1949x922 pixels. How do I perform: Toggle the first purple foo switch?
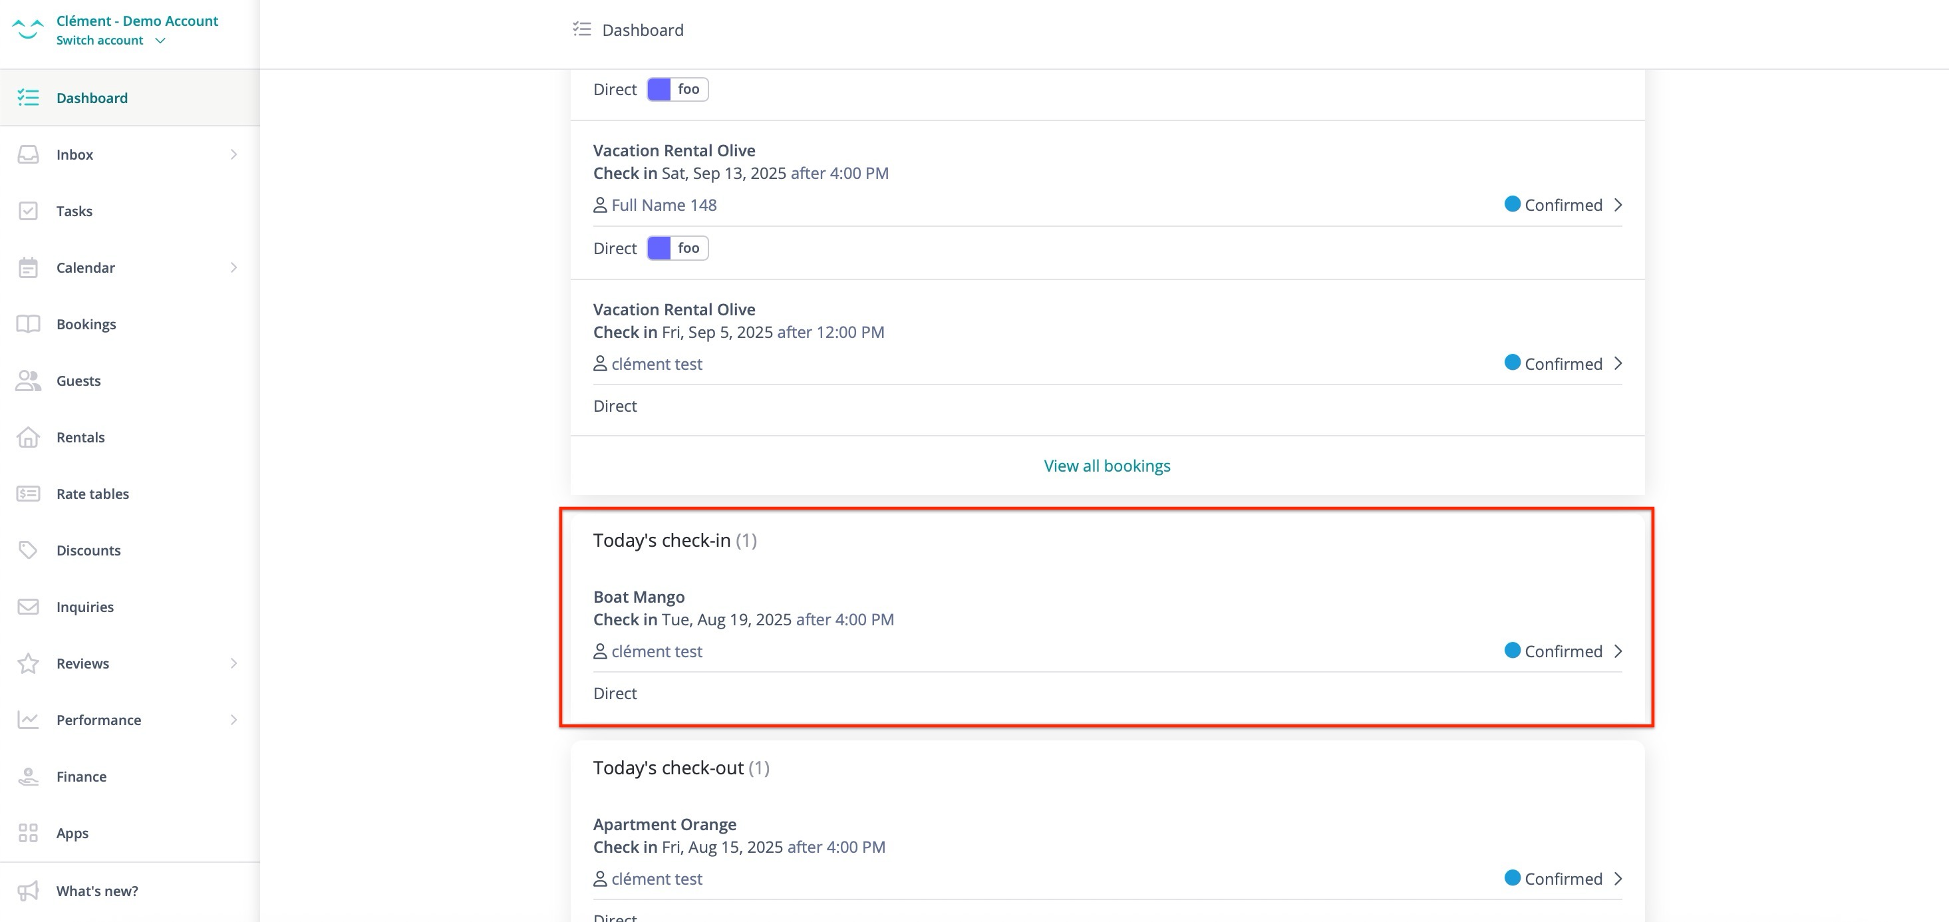[x=660, y=88]
